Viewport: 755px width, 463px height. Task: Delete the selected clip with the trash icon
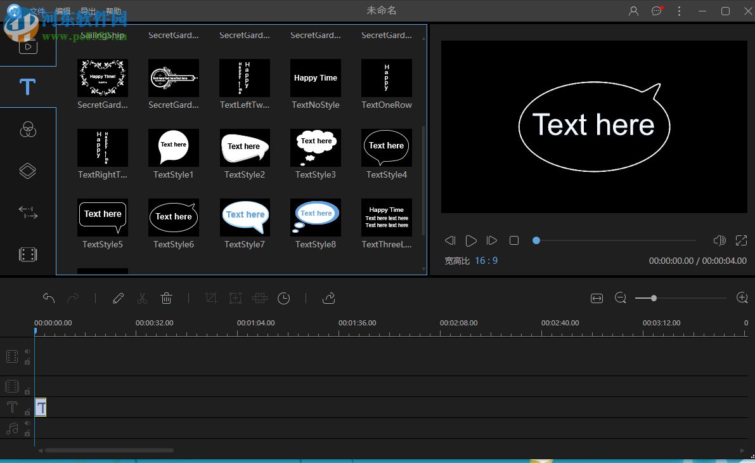(x=166, y=298)
